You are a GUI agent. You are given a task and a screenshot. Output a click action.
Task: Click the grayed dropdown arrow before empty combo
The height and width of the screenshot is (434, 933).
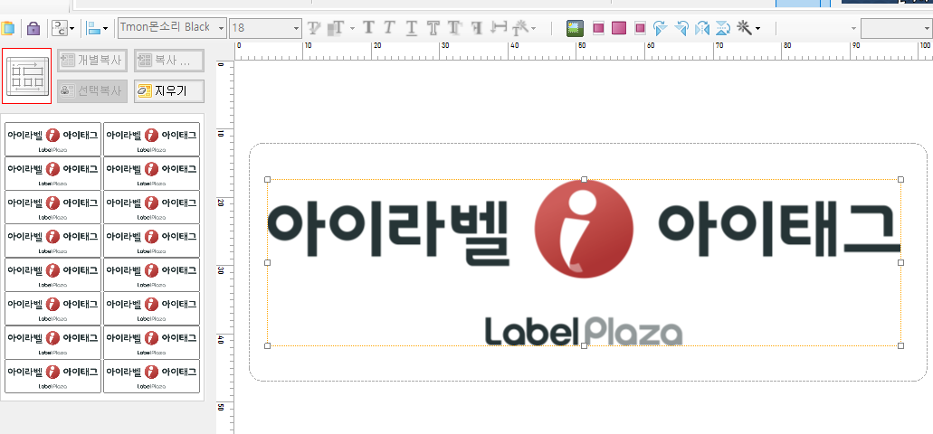[854, 28]
